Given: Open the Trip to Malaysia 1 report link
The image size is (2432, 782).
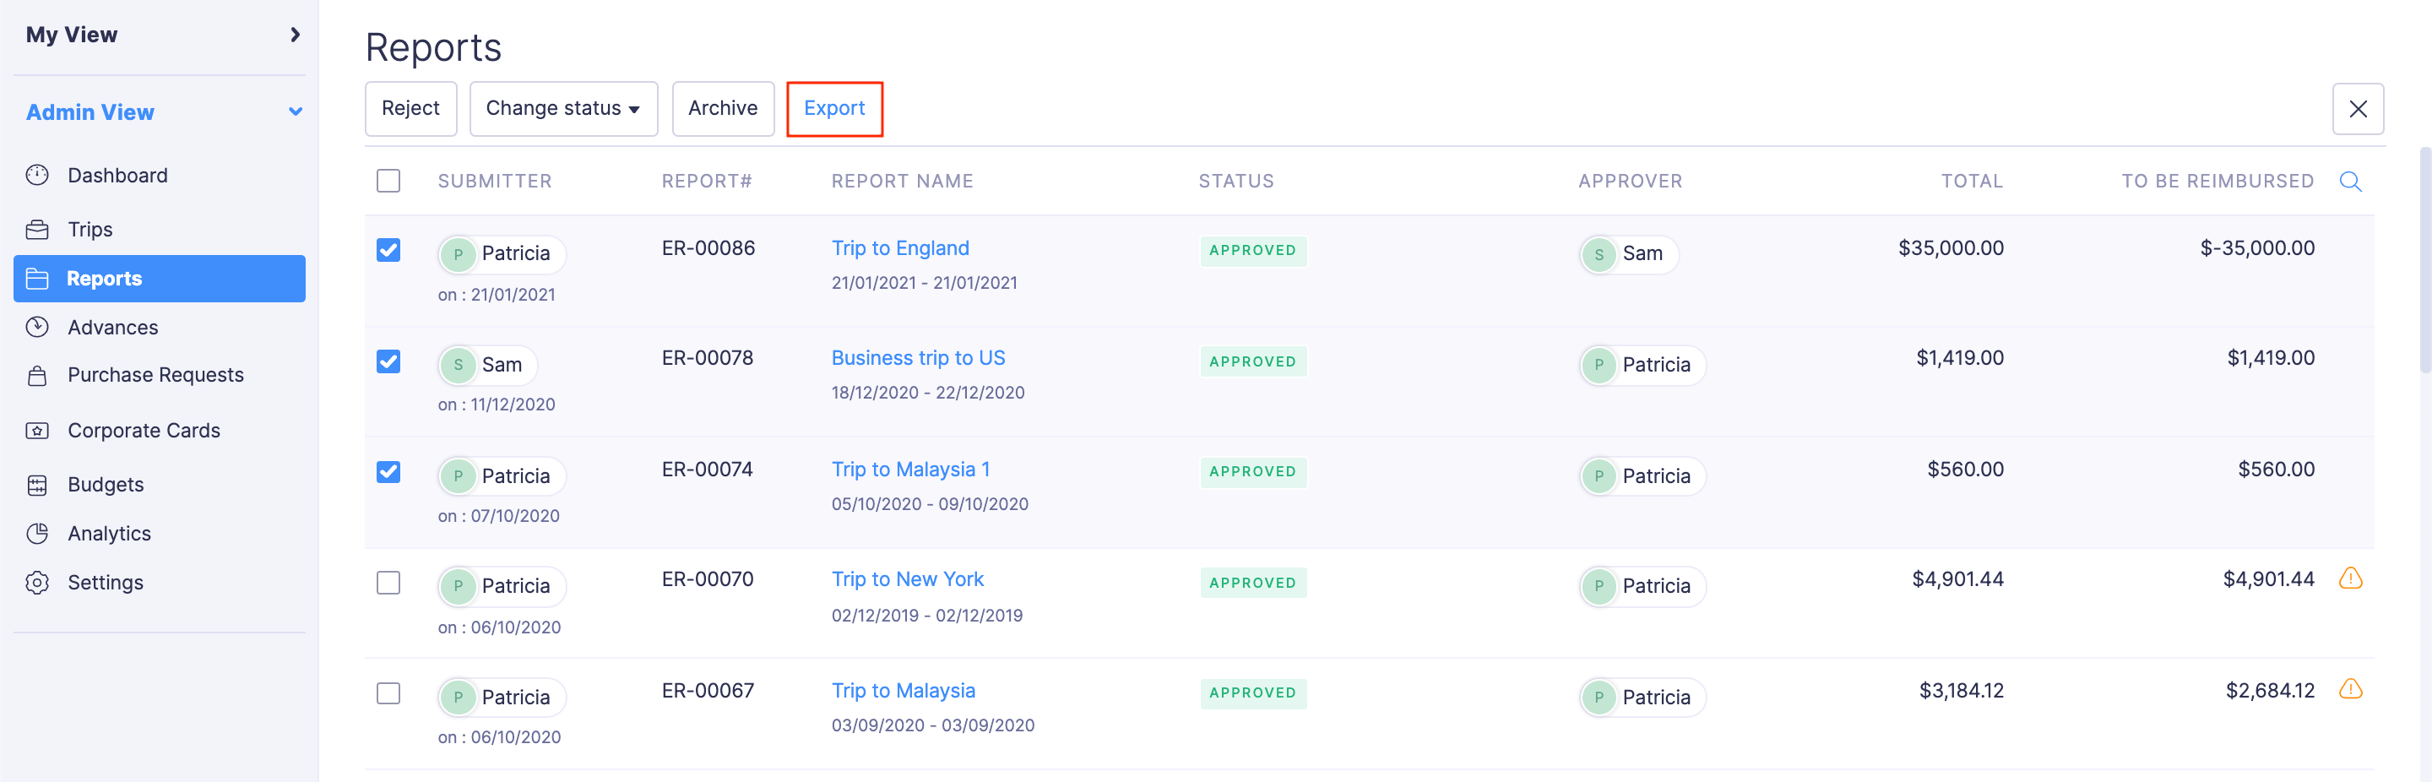Looking at the screenshot, I should point(909,469).
